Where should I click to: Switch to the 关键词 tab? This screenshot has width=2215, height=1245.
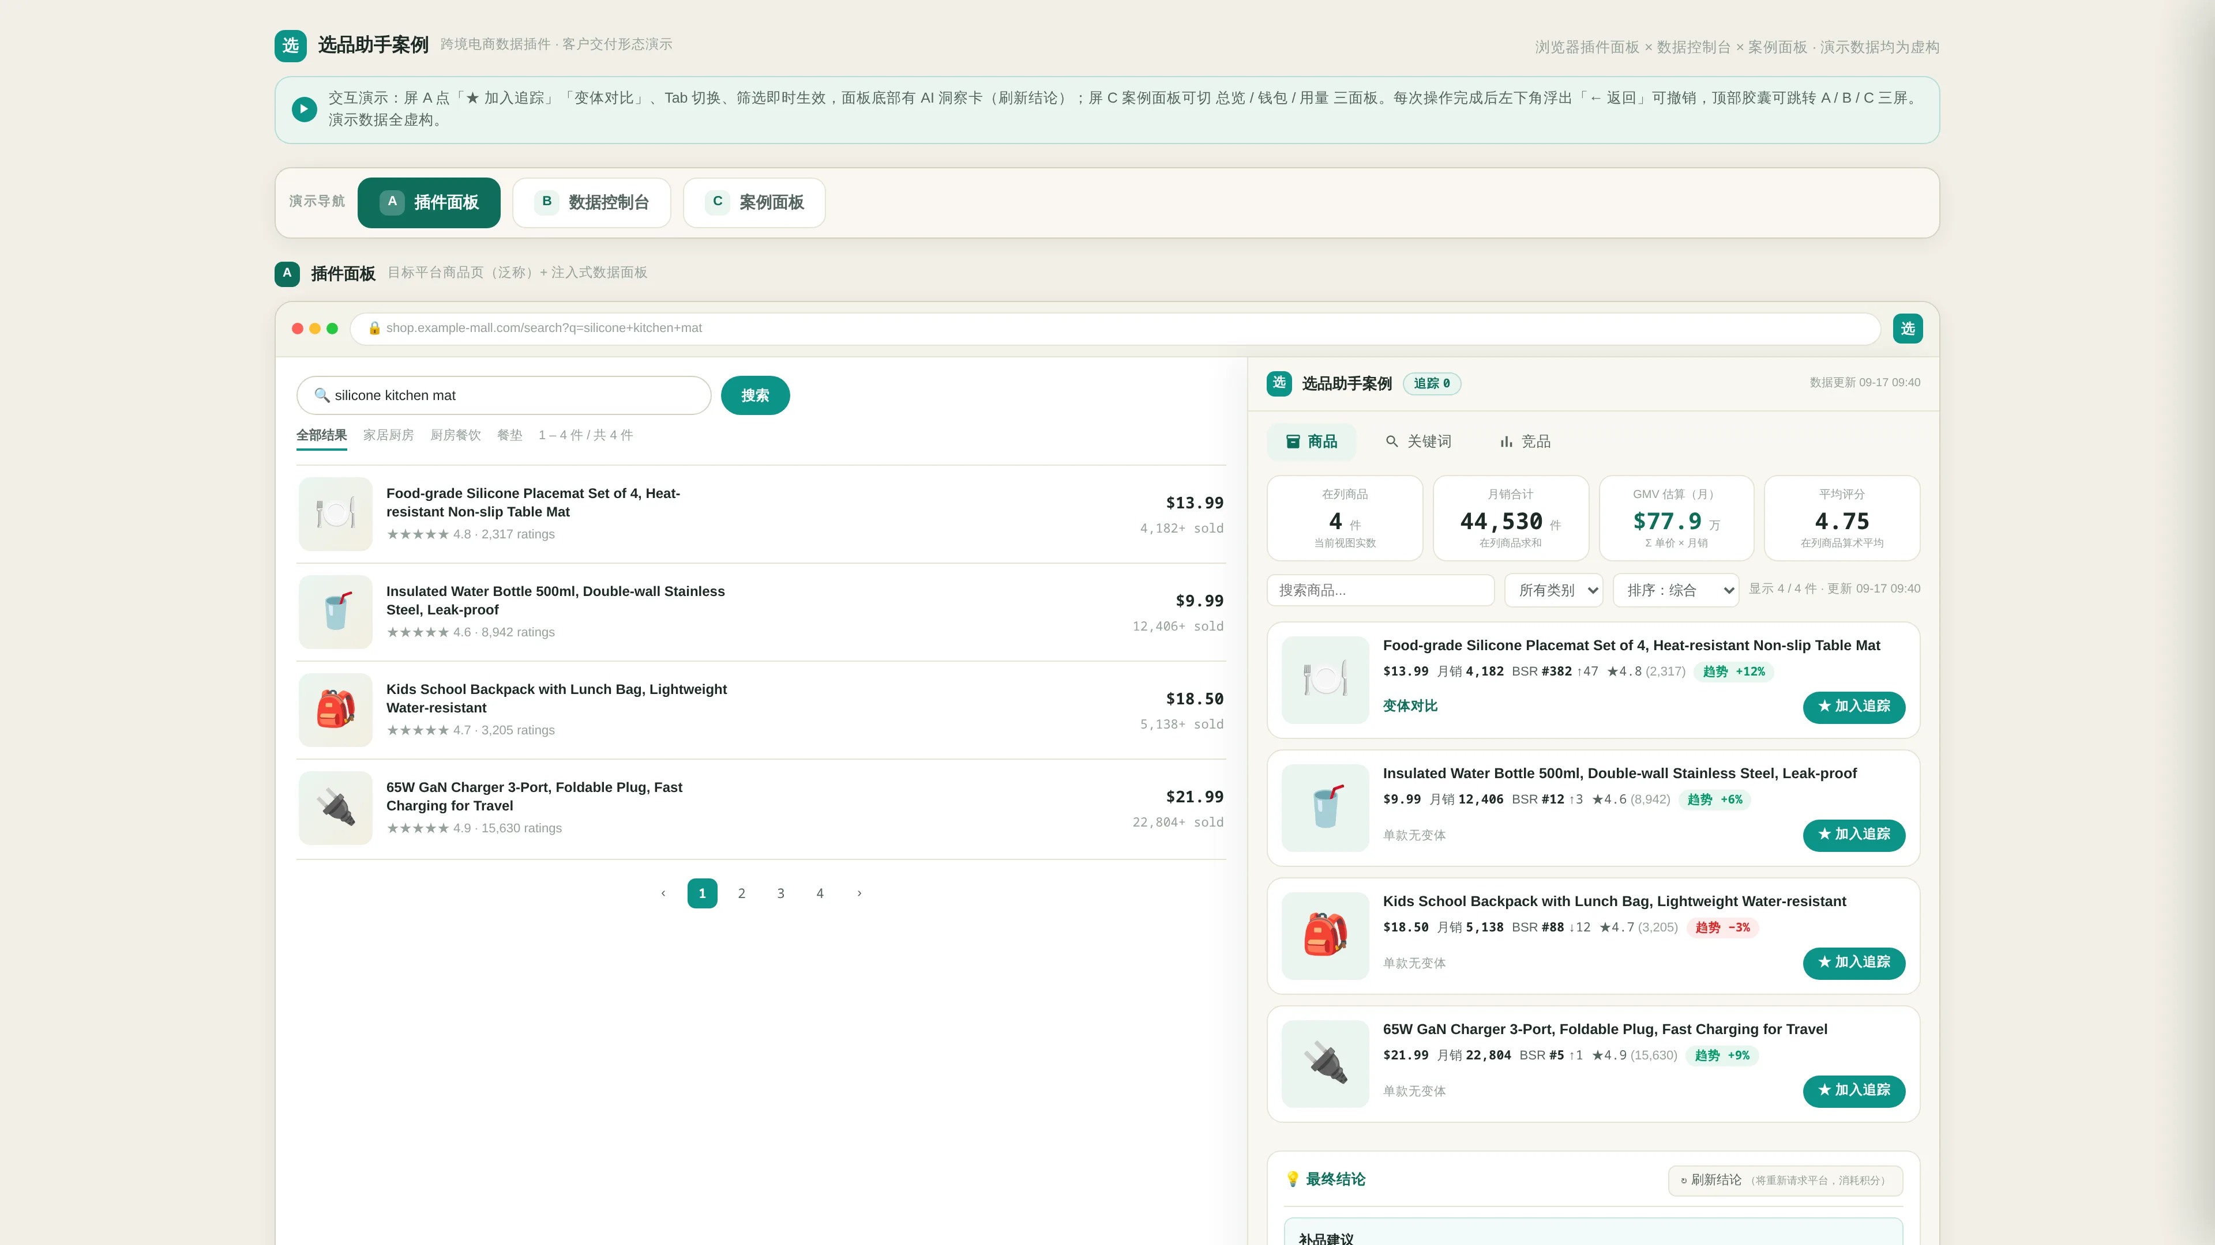(1418, 442)
